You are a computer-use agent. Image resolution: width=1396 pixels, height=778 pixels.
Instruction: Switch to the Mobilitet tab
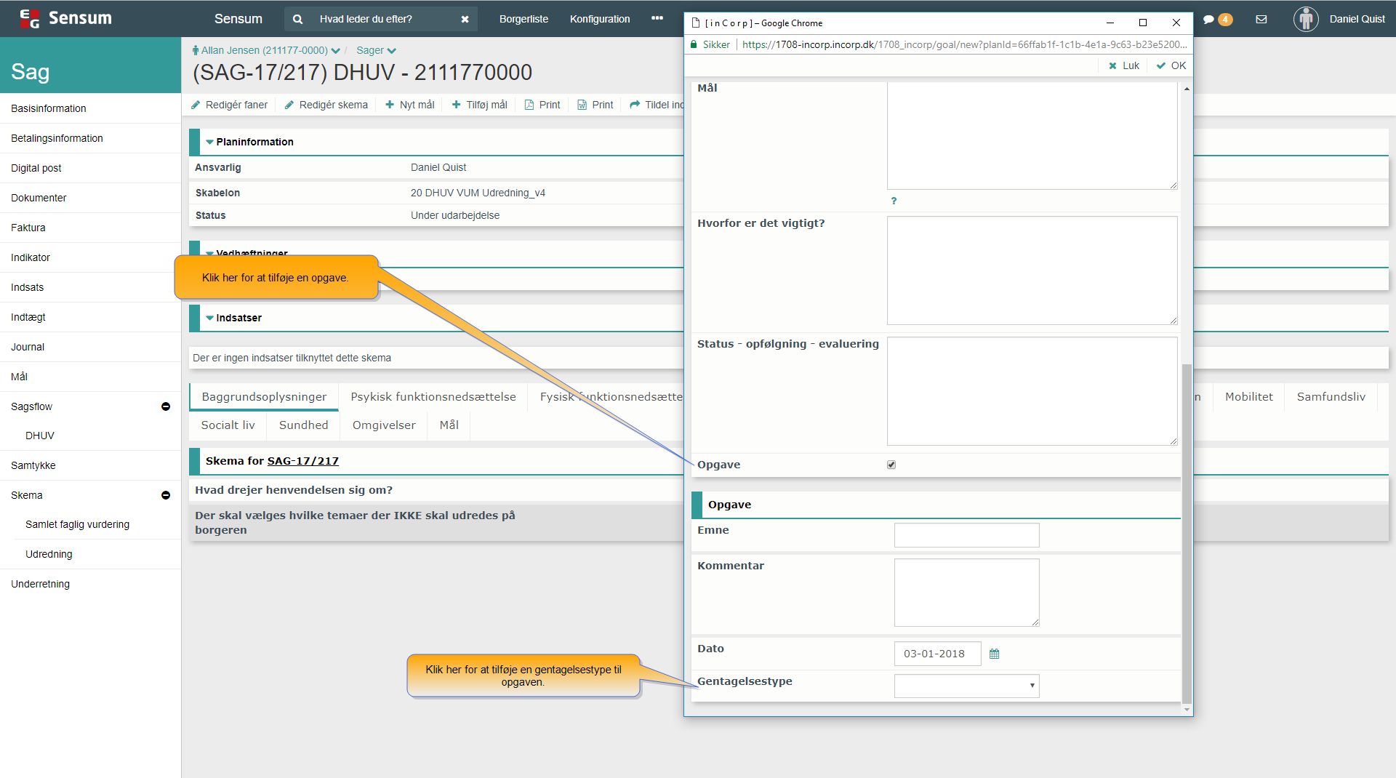[x=1249, y=397]
